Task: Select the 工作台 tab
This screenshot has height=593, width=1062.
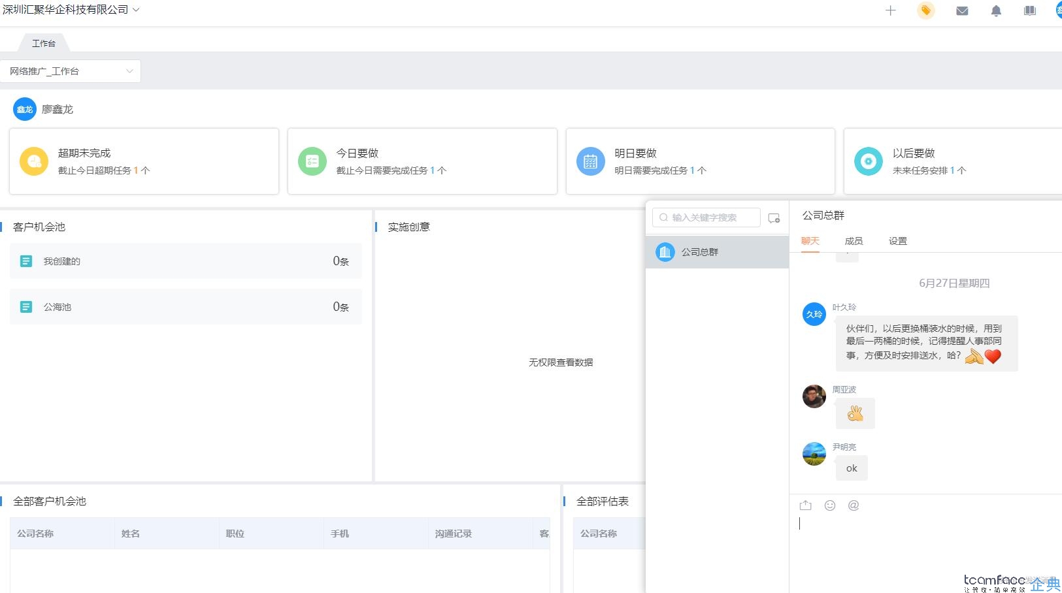Action: tap(44, 43)
